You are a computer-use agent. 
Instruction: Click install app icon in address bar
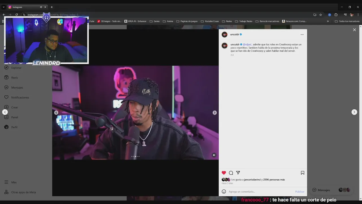(x=315, y=15)
